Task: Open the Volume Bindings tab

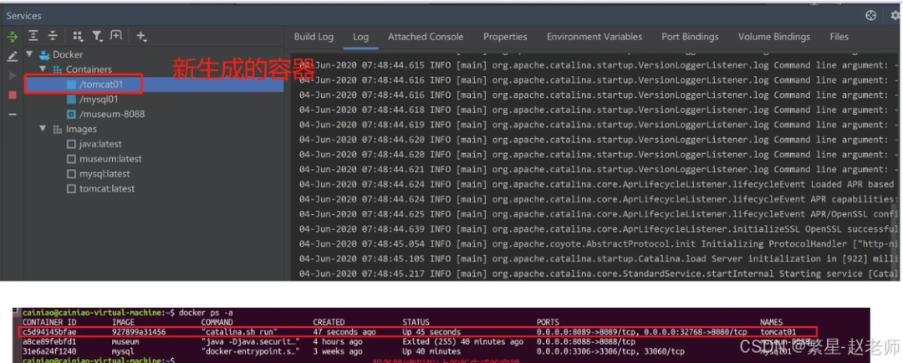Action: pos(774,37)
